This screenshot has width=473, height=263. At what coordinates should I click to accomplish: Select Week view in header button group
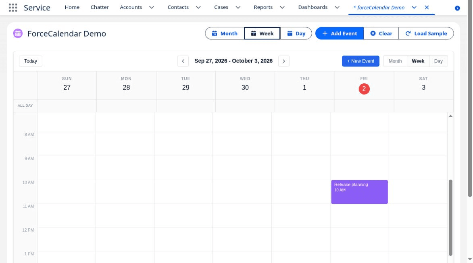262,33
